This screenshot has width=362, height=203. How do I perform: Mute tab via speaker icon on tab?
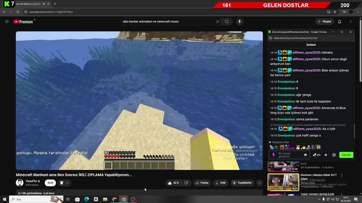click(x=44, y=4)
